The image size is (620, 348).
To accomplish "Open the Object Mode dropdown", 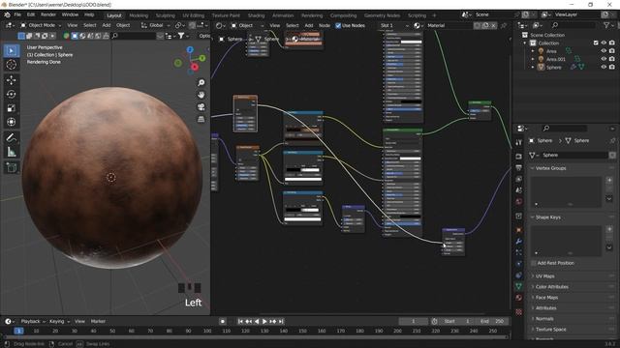I will 41,25.
